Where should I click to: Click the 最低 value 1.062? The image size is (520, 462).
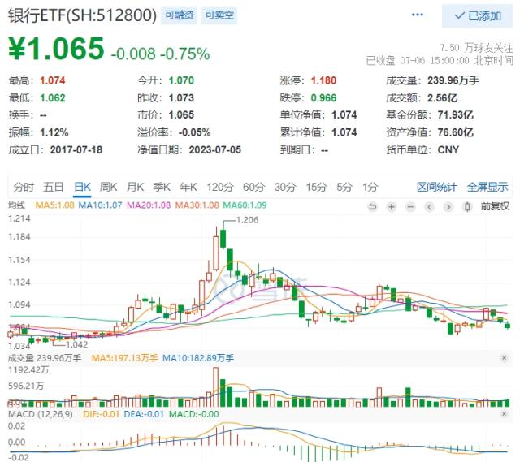[x=52, y=98]
